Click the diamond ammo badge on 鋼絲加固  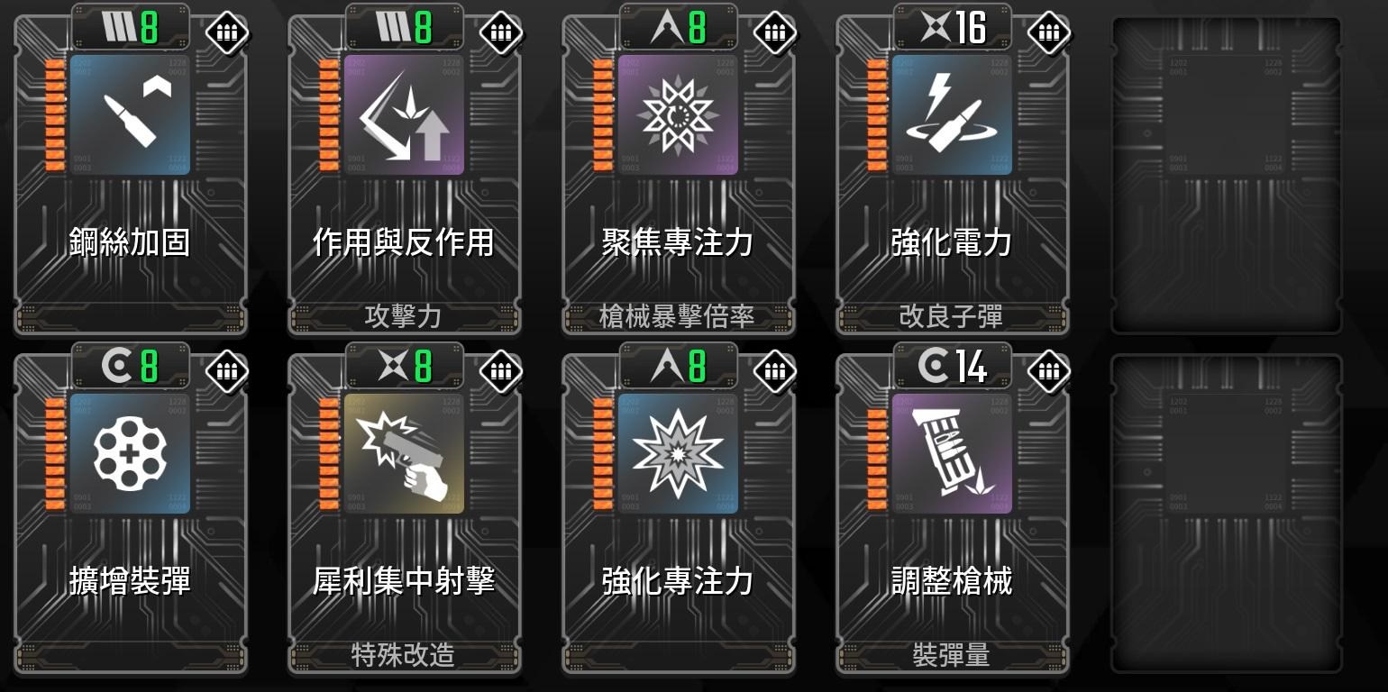click(227, 33)
